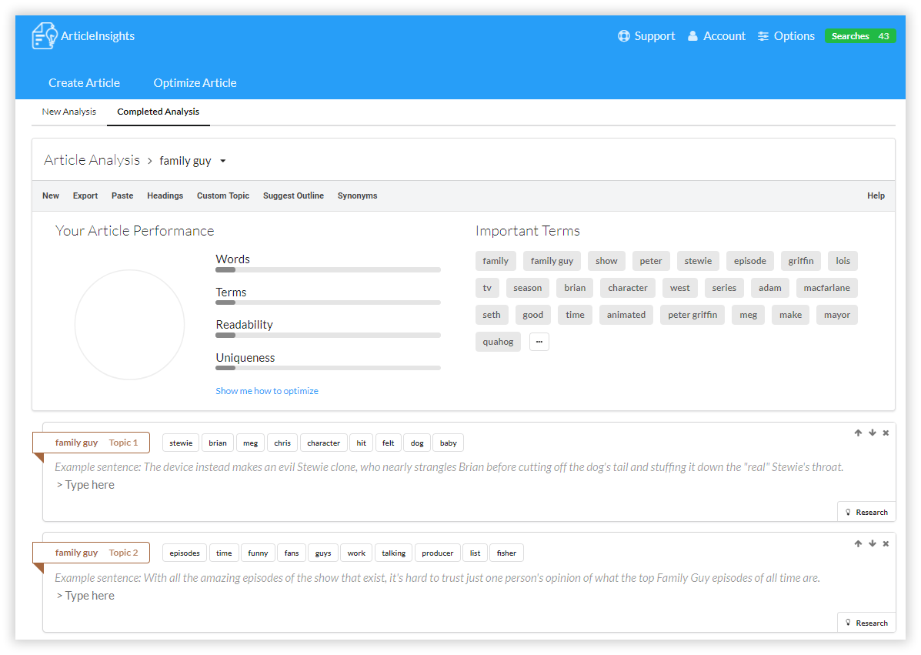
Task: Click the episode important term
Action: tap(750, 261)
